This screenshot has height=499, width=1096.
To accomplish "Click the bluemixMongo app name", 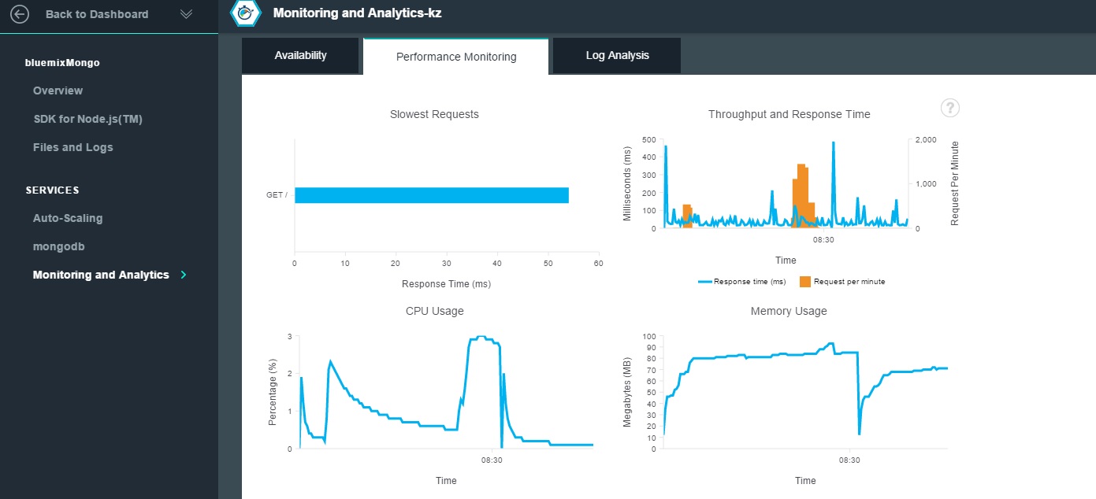I will point(62,62).
